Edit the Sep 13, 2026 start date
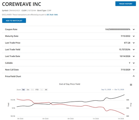The height and width of the screenshot is (120, 139). pyautogui.click(x=106, y=90)
